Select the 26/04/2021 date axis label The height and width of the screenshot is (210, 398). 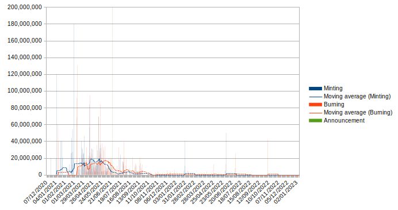pyautogui.click(x=82, y=193)
